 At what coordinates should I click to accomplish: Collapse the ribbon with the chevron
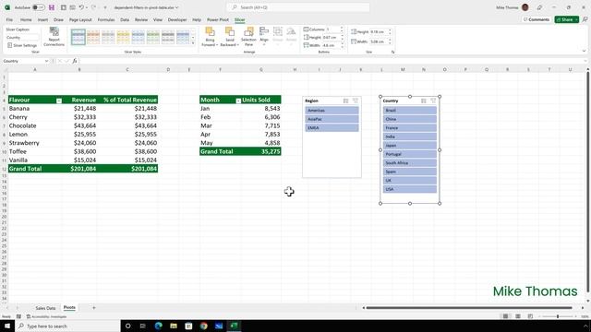coord(584,52)
